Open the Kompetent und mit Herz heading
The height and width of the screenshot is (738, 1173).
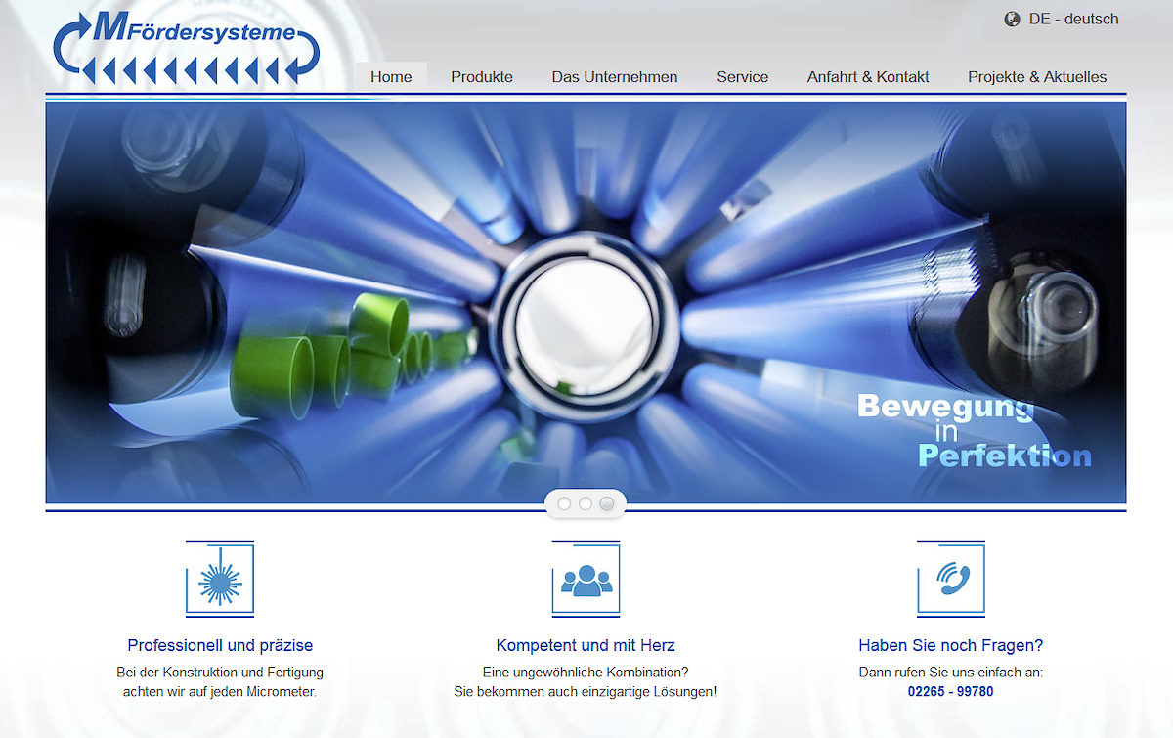(586, 646)
